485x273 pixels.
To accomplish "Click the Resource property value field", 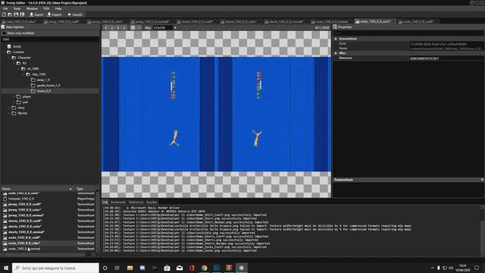I will coord(446,58).
